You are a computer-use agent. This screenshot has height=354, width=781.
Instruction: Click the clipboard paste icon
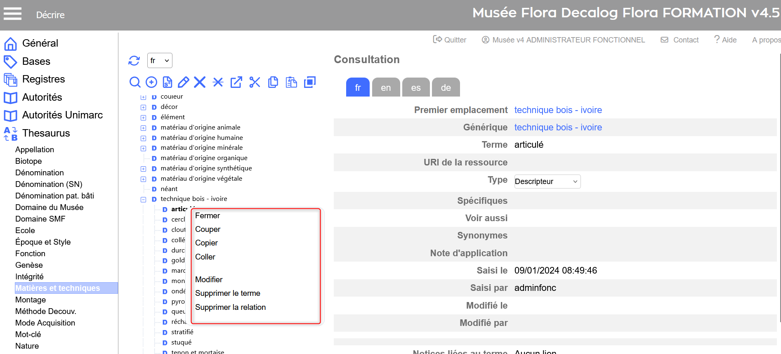tap(291, 82)
